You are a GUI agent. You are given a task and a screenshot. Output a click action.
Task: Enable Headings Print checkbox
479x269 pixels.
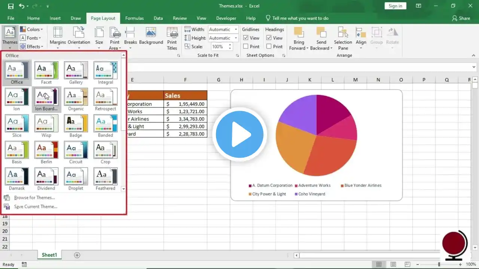[x=269, y=46]
